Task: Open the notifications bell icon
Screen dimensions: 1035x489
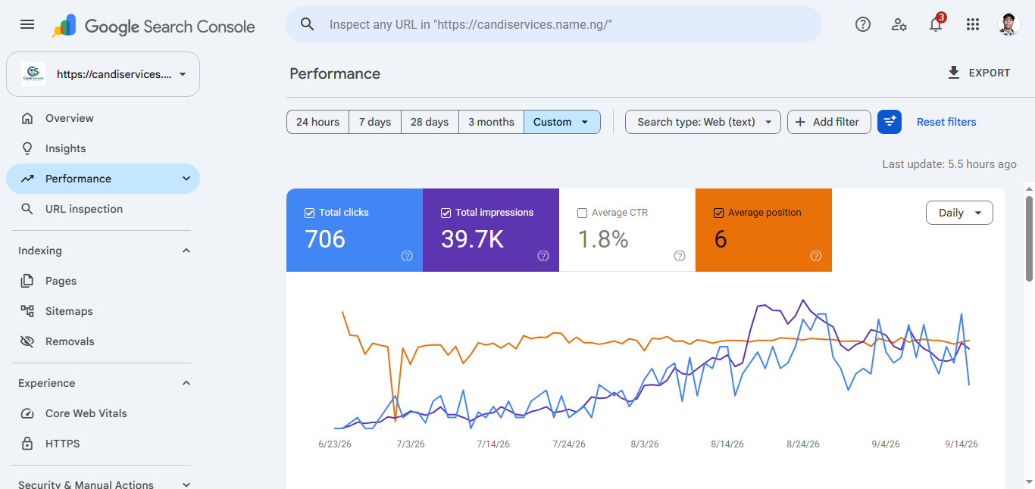Action: point(937,23)
